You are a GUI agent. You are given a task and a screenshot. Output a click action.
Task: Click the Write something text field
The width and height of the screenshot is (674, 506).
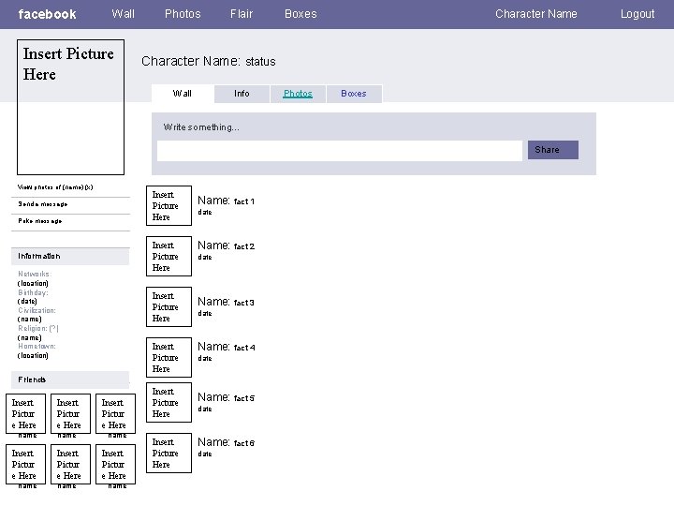click(x=340, y=151)
